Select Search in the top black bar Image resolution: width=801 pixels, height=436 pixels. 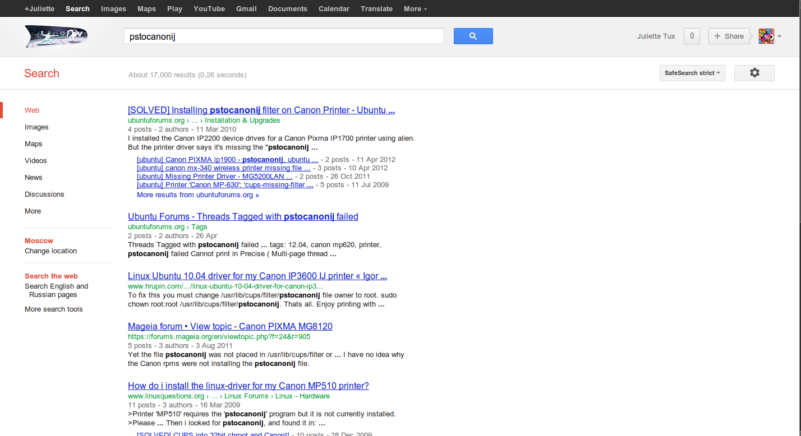pos(77,8)
